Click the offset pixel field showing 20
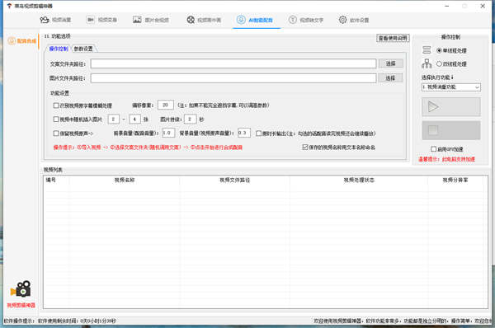The height and width of the screenshot is (328, 495). pos(166,105)
